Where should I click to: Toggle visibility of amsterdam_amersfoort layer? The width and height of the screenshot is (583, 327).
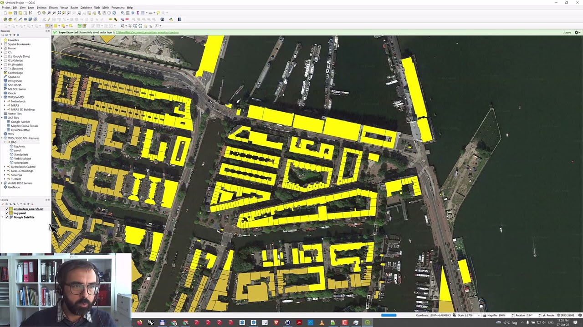(x=7, y=209)
